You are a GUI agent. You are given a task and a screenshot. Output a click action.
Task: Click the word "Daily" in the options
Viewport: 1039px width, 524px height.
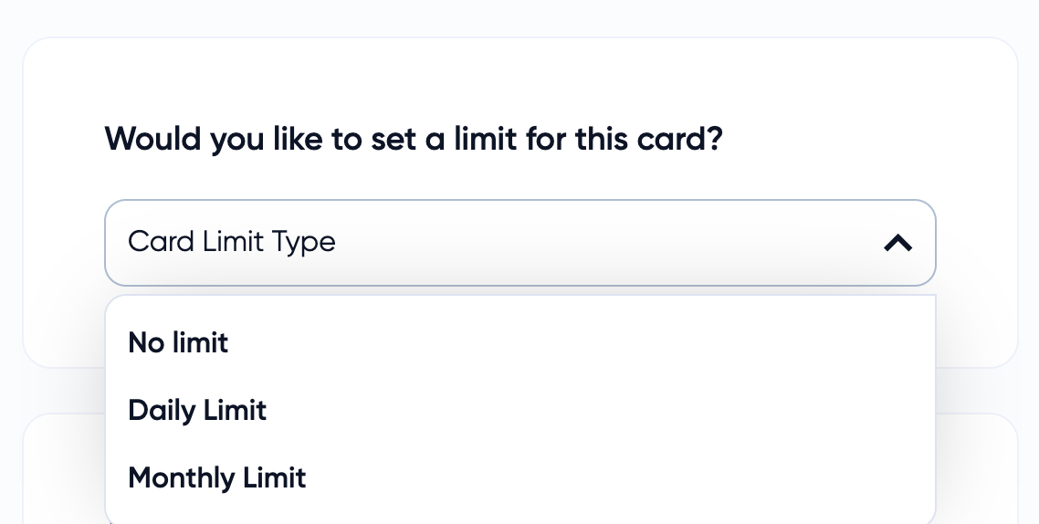pos(162,411)
